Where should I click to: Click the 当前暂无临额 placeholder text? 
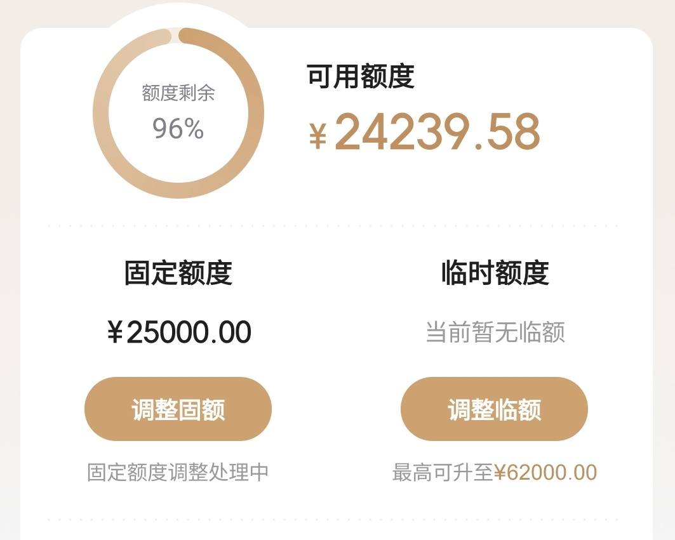495,332
